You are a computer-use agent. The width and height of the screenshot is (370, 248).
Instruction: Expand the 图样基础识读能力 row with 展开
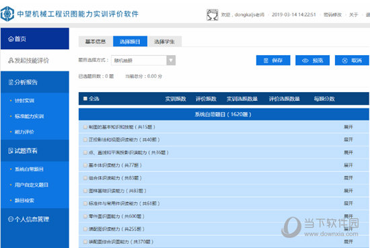(x=348, y=191)
